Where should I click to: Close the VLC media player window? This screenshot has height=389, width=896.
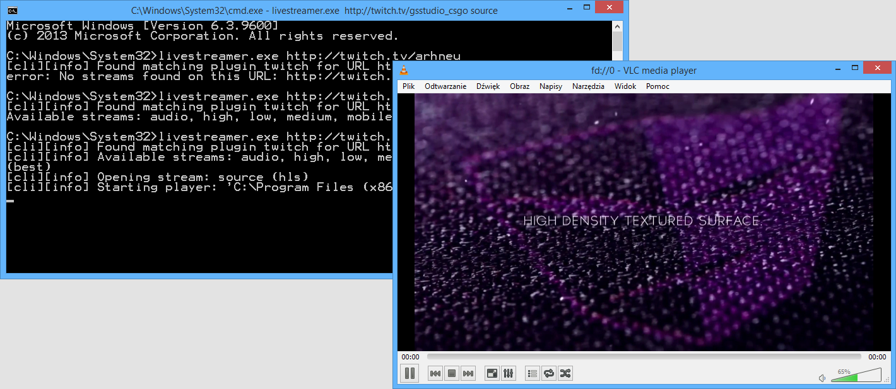coord(878,68)
